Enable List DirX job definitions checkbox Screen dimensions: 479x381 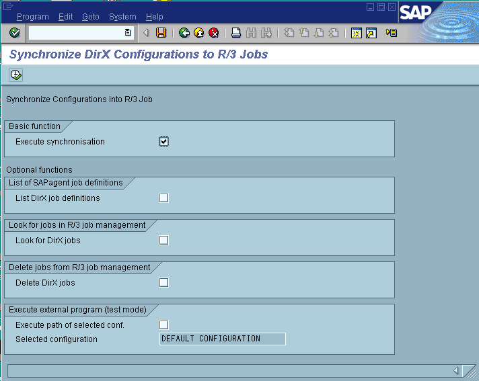coord(163,198)
